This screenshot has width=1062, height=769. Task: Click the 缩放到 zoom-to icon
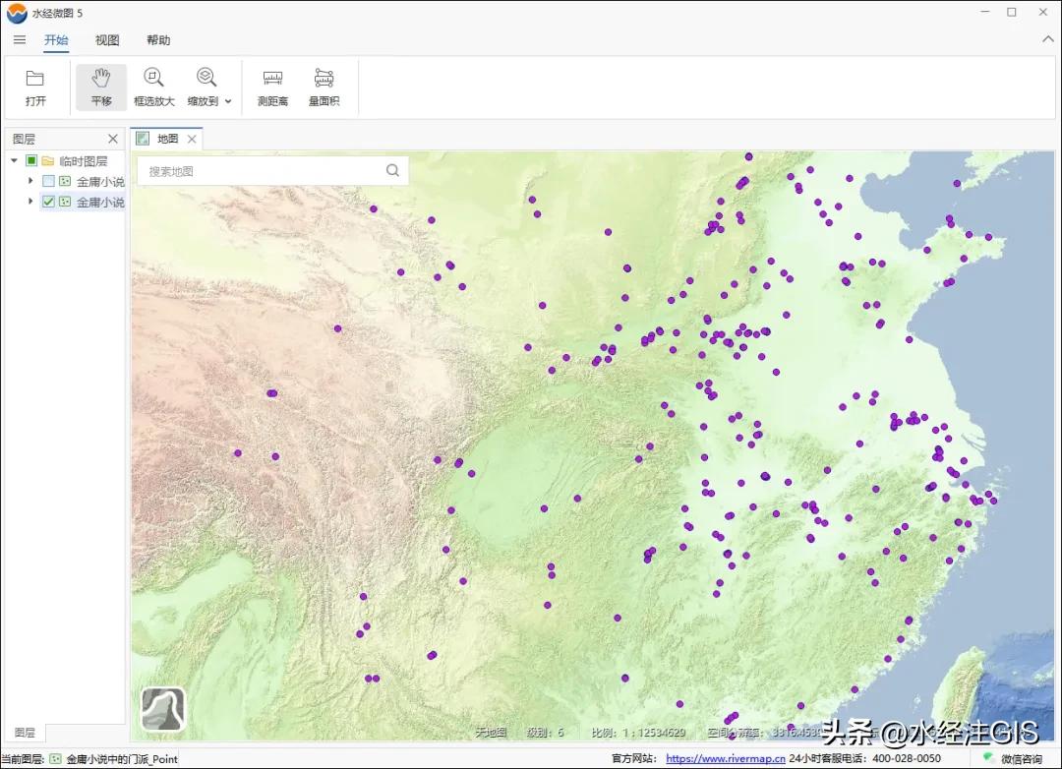click(x=206, y=79)
